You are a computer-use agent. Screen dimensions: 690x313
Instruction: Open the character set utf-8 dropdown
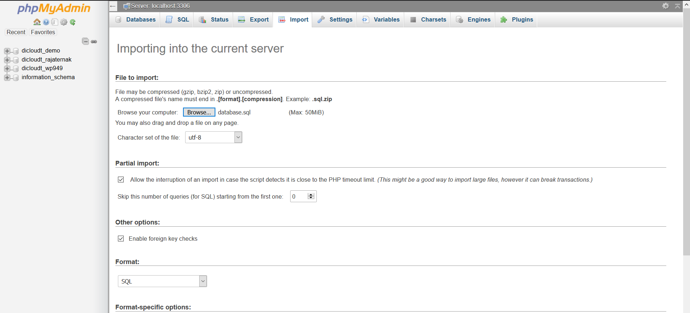pos(214,137)
